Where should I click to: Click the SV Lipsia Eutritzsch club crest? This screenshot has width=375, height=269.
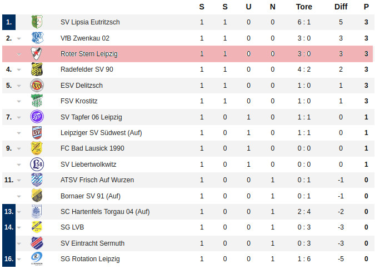pos(37,22)
